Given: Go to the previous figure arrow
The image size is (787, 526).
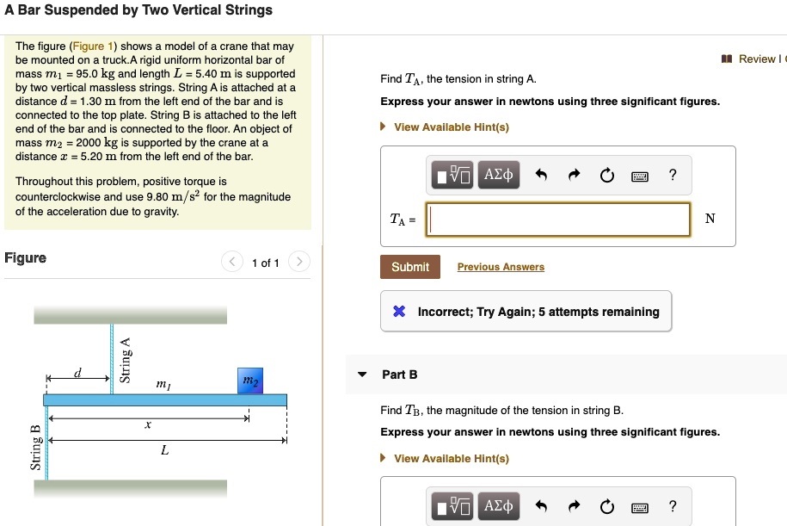Looking at the screenshot, I should (x=232, y=262).
